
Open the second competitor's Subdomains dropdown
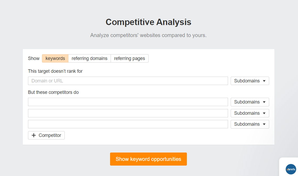[250, 113]
